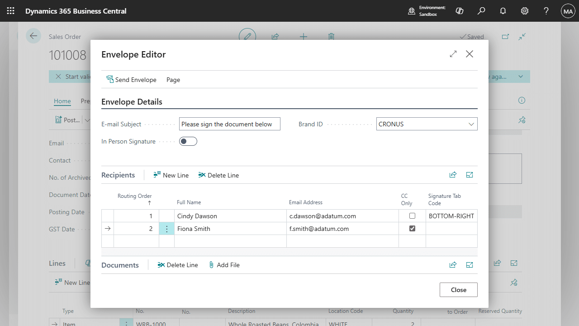
Task: Click the search magnifier in top bar
Action: 481,11
